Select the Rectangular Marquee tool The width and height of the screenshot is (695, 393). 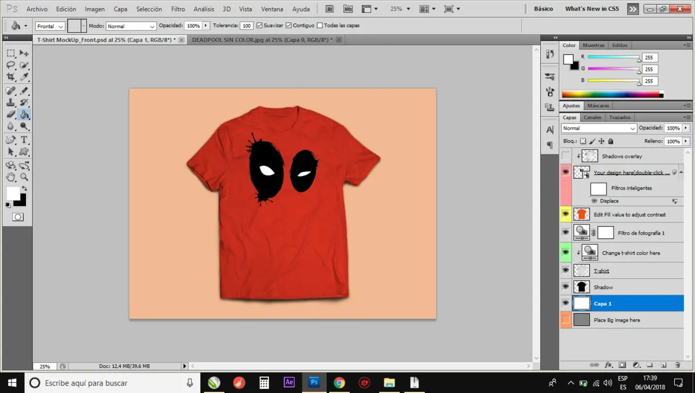pos(11,53)
